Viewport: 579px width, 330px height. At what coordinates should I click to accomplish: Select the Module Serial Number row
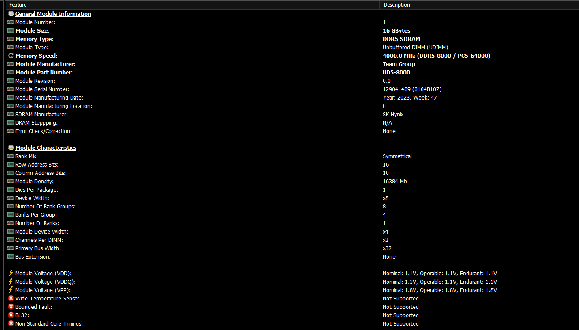42,89
